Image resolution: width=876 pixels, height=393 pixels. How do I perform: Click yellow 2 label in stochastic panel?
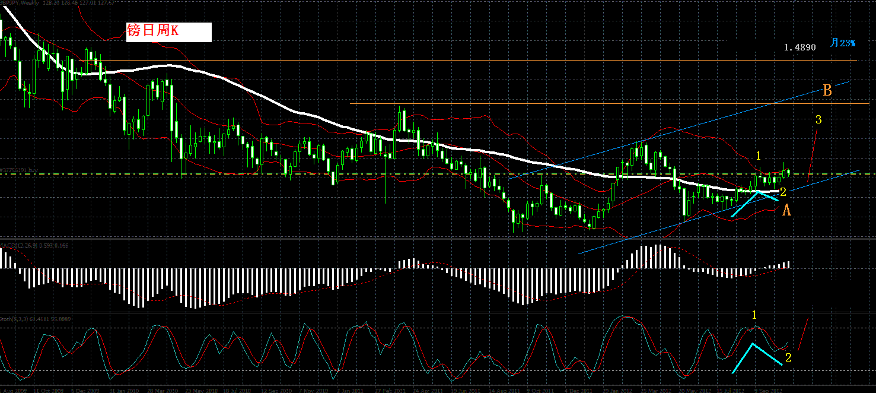click(x=788, y=357)
